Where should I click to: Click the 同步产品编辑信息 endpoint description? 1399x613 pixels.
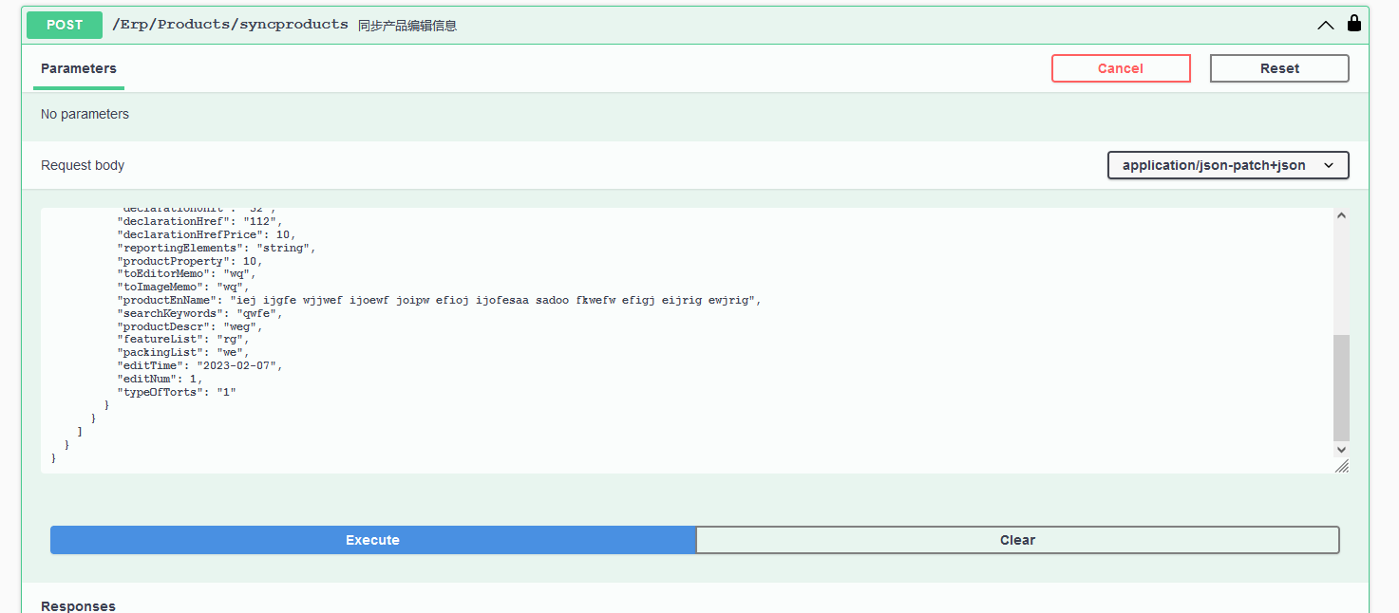click(x=407, y=26)
